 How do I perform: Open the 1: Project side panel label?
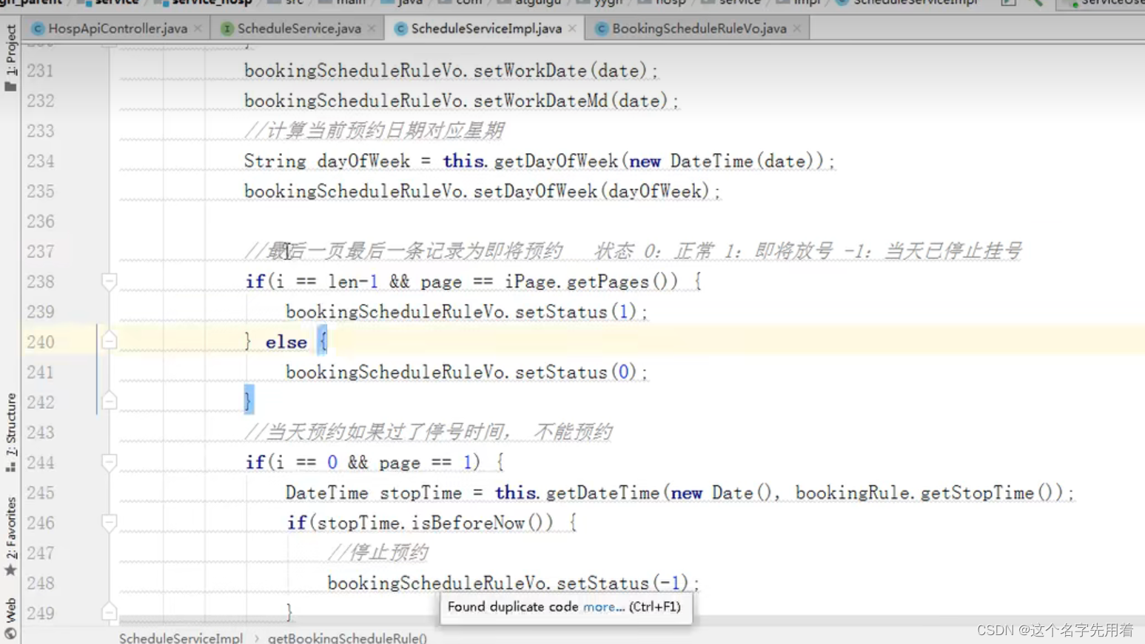pos(10,50)
